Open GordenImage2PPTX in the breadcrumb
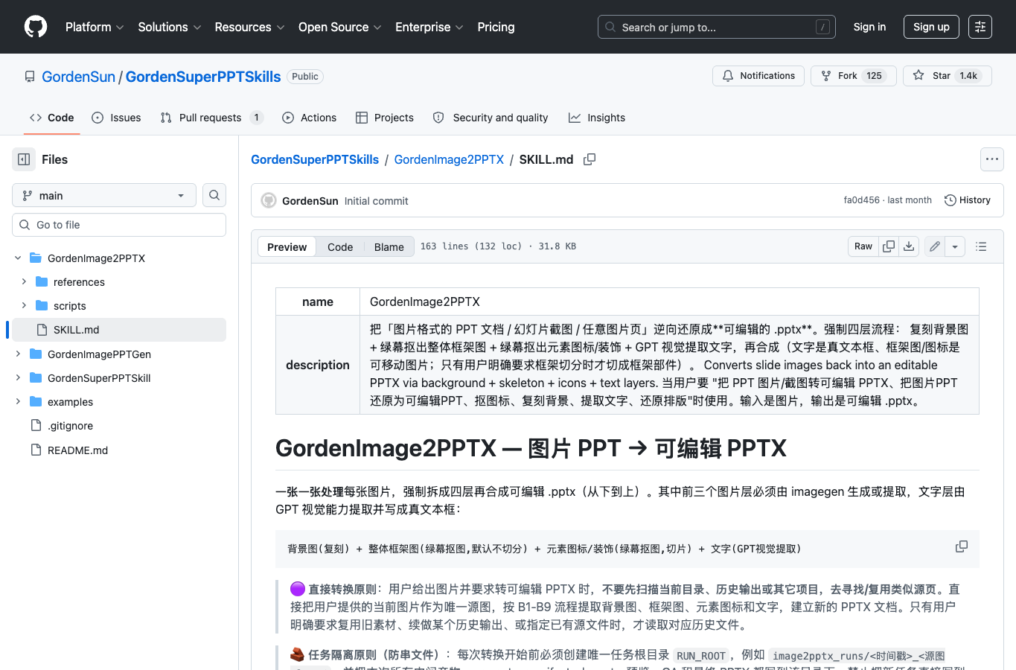This screenshot has width=1016, height=670. pos(449,159)
